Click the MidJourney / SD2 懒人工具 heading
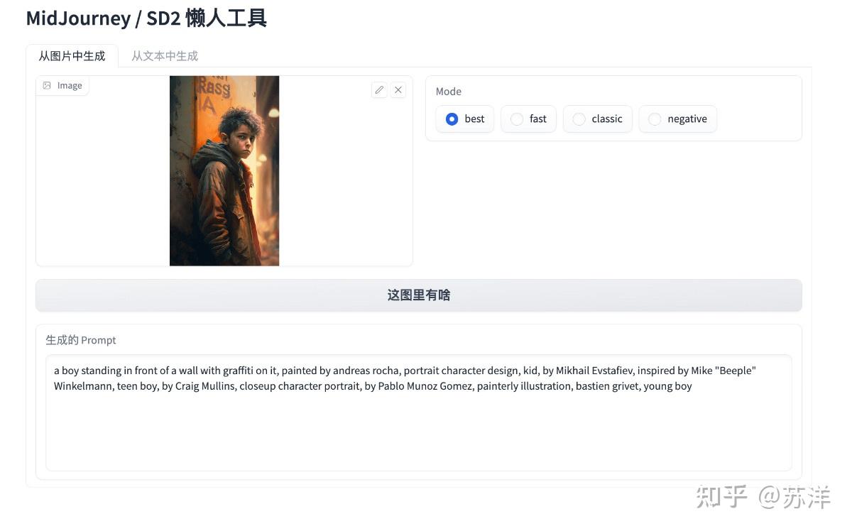The width and height of the screenshot is (852, 531). click(146, 18)
